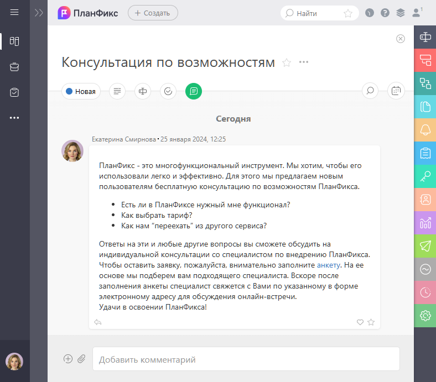
Task: Open more options dots in left sidebar
Action: point(14,118)
